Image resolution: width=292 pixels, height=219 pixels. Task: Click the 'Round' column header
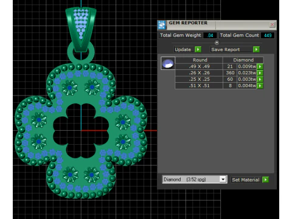(x=200, y=60)
